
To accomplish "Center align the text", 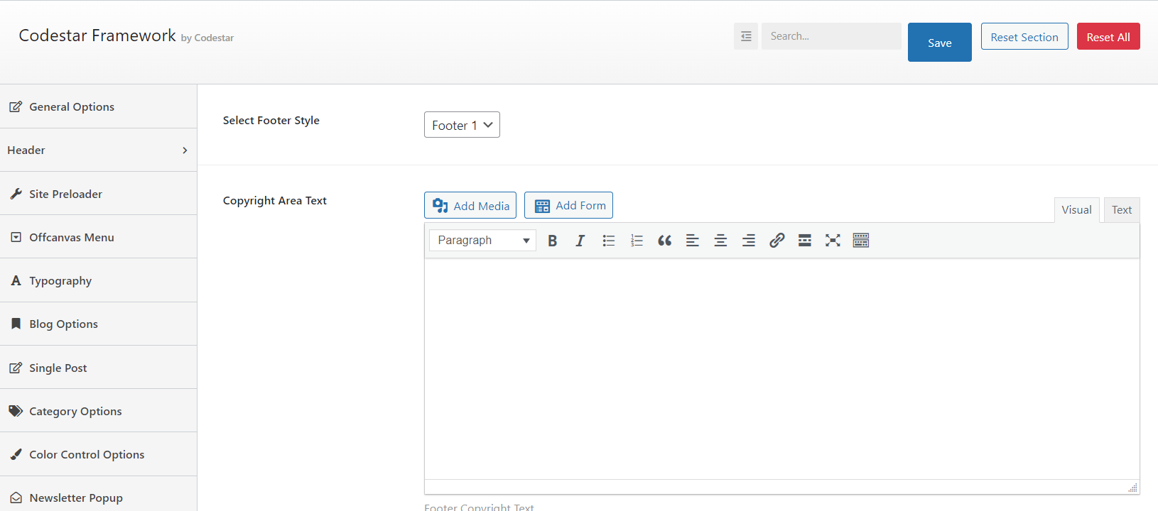I will pos(720,241).
